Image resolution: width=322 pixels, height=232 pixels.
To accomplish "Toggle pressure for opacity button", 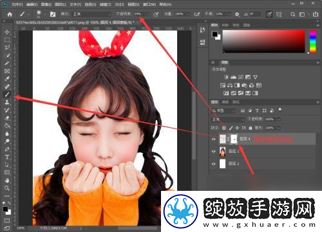I will 156,14.
